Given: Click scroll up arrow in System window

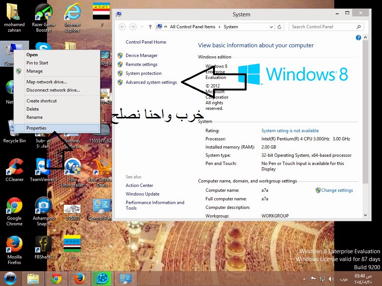Looking at the screenshot, I should click(365, 37).
